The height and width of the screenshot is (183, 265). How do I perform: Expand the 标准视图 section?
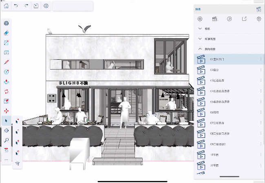coord(200,39)
